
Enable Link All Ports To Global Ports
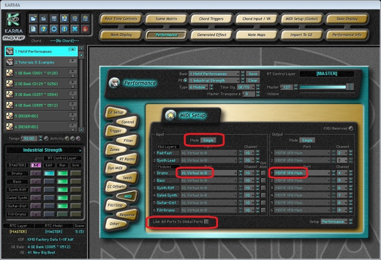[x=207, y=222]
